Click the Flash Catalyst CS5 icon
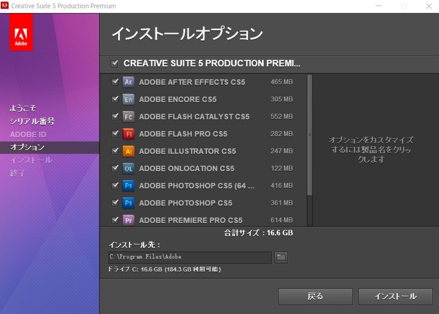This screenshot has height=314, width=439. coord(128,117)
